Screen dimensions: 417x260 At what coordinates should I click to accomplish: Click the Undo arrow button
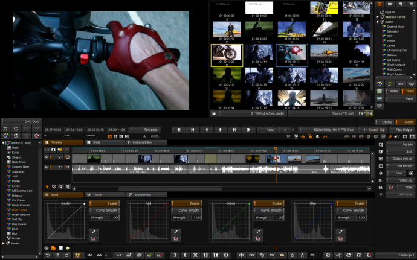pos(48,255)
